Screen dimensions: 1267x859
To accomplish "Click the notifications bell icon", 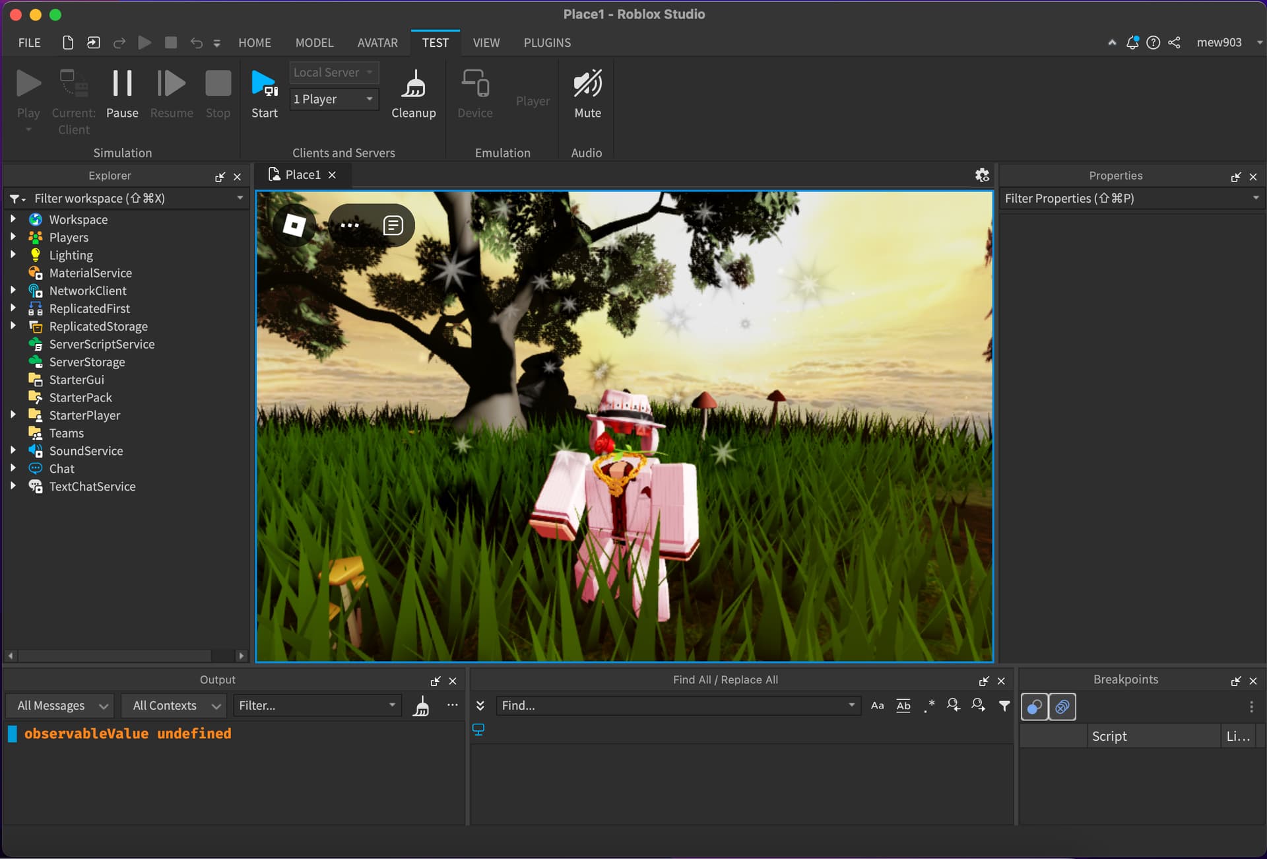I will [x=1132, y=42].
